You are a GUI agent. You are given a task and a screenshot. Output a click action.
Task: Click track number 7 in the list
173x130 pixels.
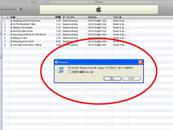(5, 41)
